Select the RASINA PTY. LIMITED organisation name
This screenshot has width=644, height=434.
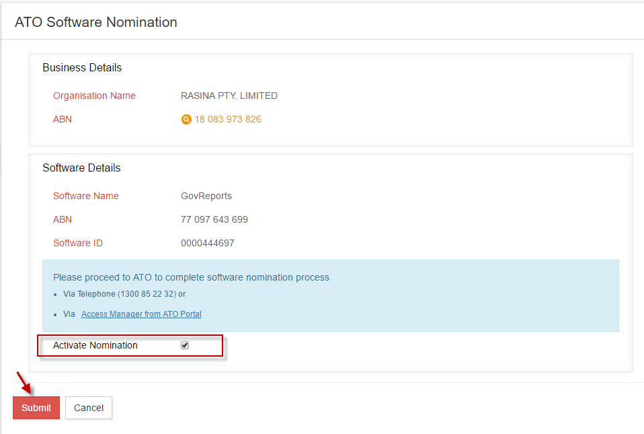click(x=229, y=96)
